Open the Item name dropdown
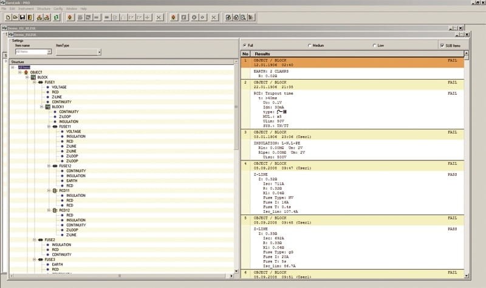This screenshot has width=486, height=288. point(49,52)
